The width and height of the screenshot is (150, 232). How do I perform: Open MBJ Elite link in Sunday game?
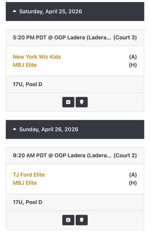pos(25,183)
